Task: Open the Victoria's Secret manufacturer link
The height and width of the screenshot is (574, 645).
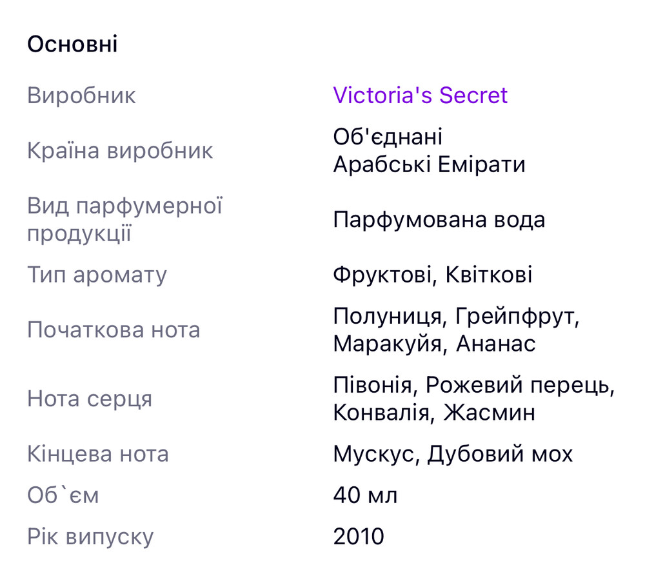Action: coord(420,95)
